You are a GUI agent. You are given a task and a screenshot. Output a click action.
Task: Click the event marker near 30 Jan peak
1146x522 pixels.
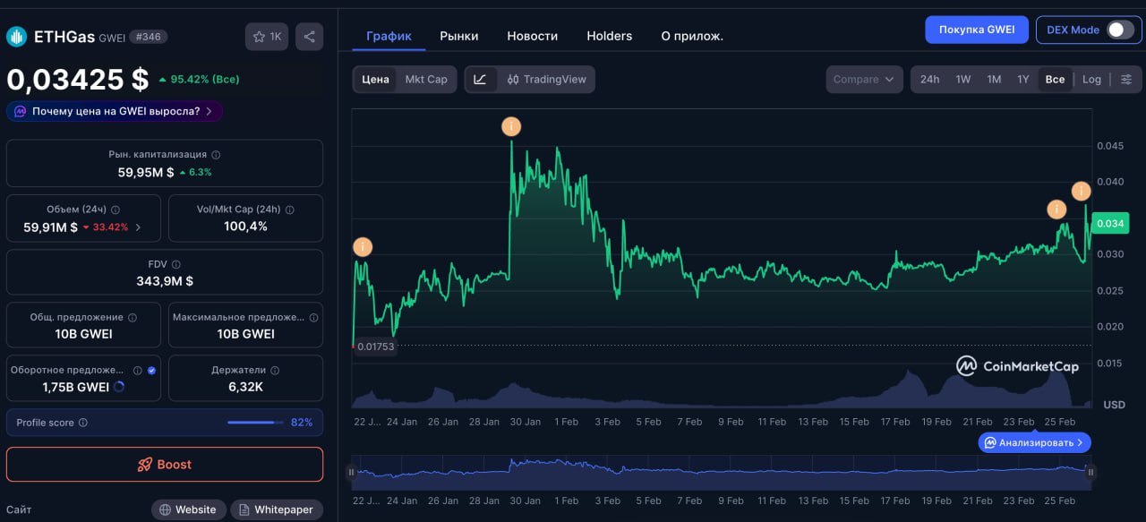(x=511, y=127)
